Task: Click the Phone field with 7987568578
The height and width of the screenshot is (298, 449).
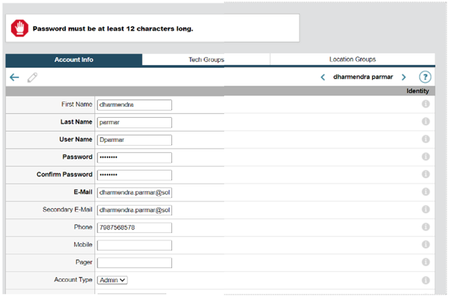Action: 134,228
